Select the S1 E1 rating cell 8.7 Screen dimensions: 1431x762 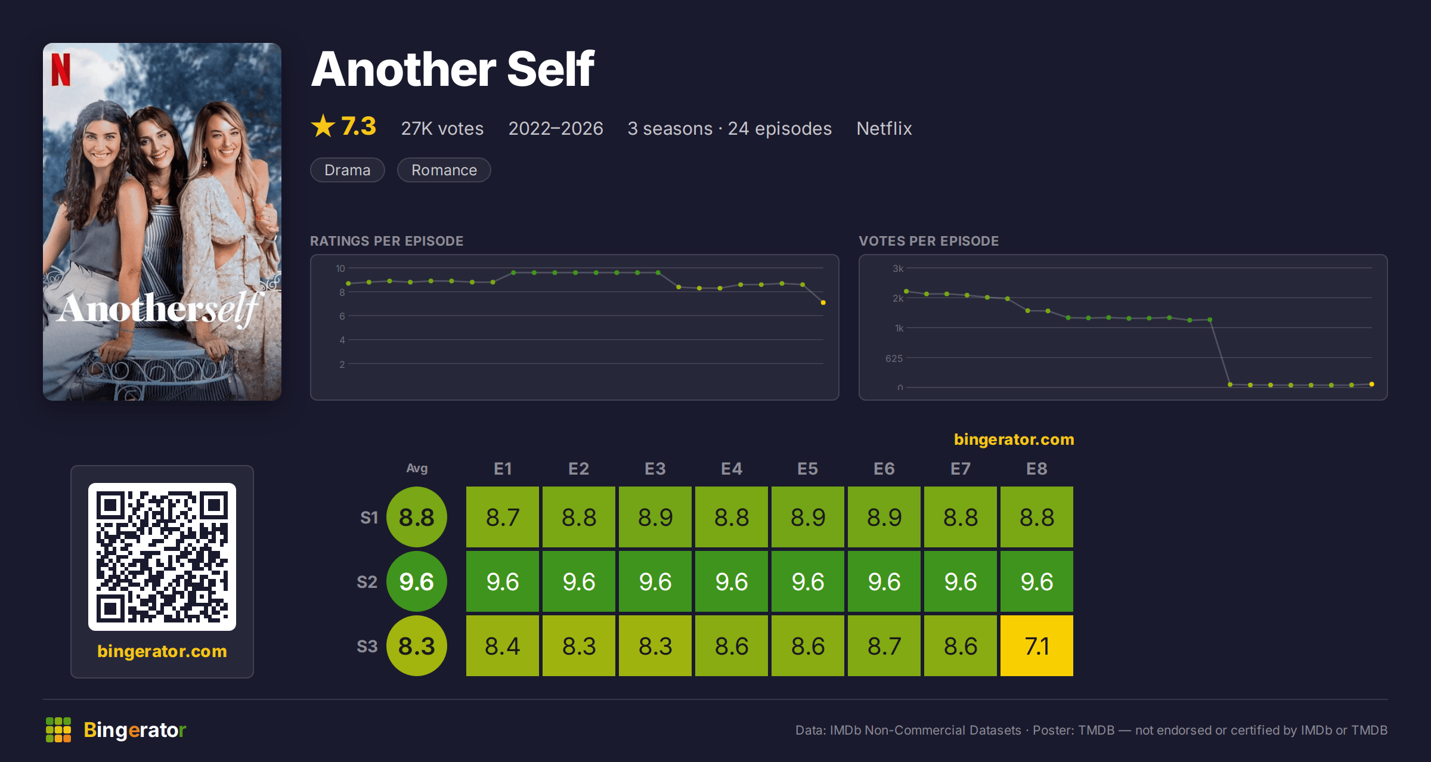click(503, 517)
